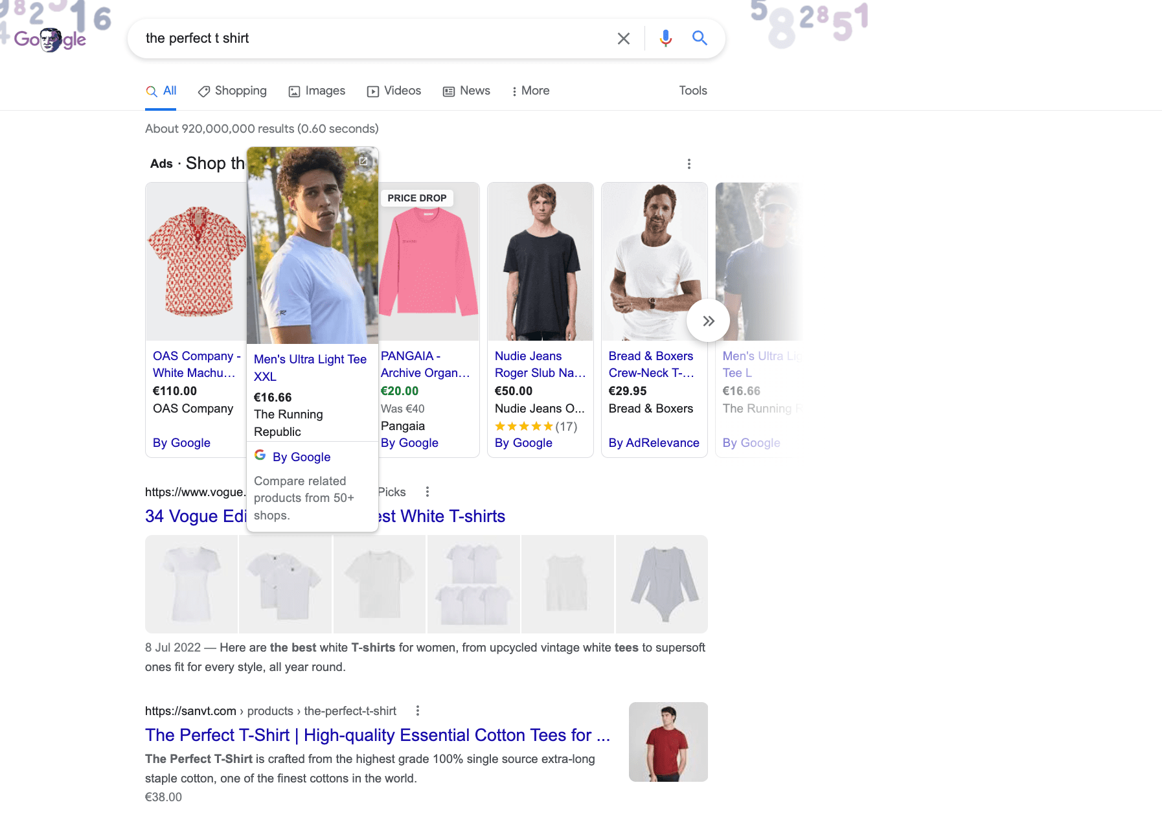Click By Google under Pangaia
The height and width of the screenshot is (820, 1162).
409,443
